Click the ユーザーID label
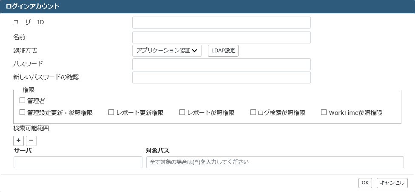Viewport: 415px width, 192px height. point(28,22)
